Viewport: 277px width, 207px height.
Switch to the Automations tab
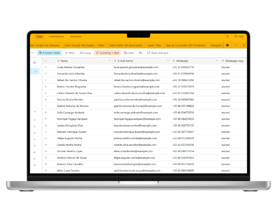56,37
